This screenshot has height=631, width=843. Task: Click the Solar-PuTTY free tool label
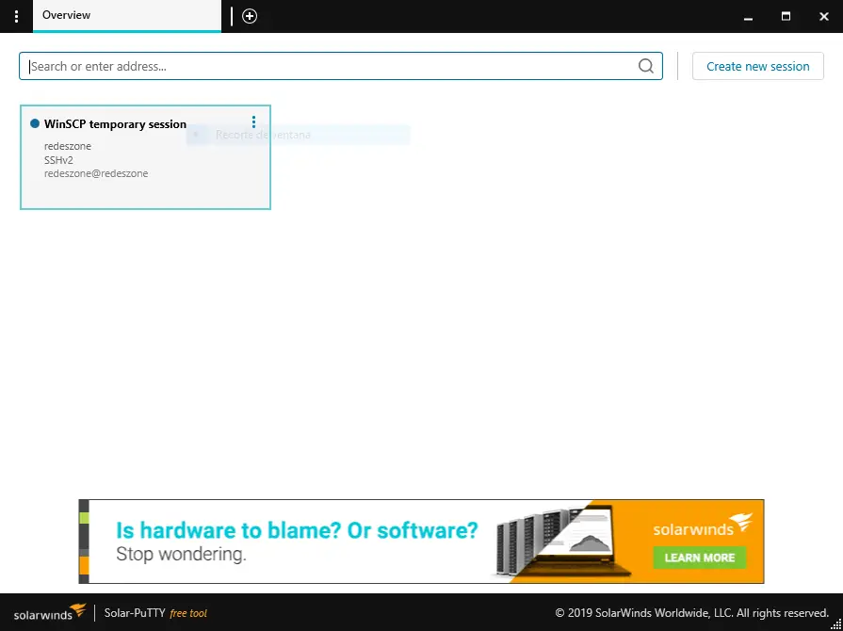pyautogui.click(x=155, y=613)
